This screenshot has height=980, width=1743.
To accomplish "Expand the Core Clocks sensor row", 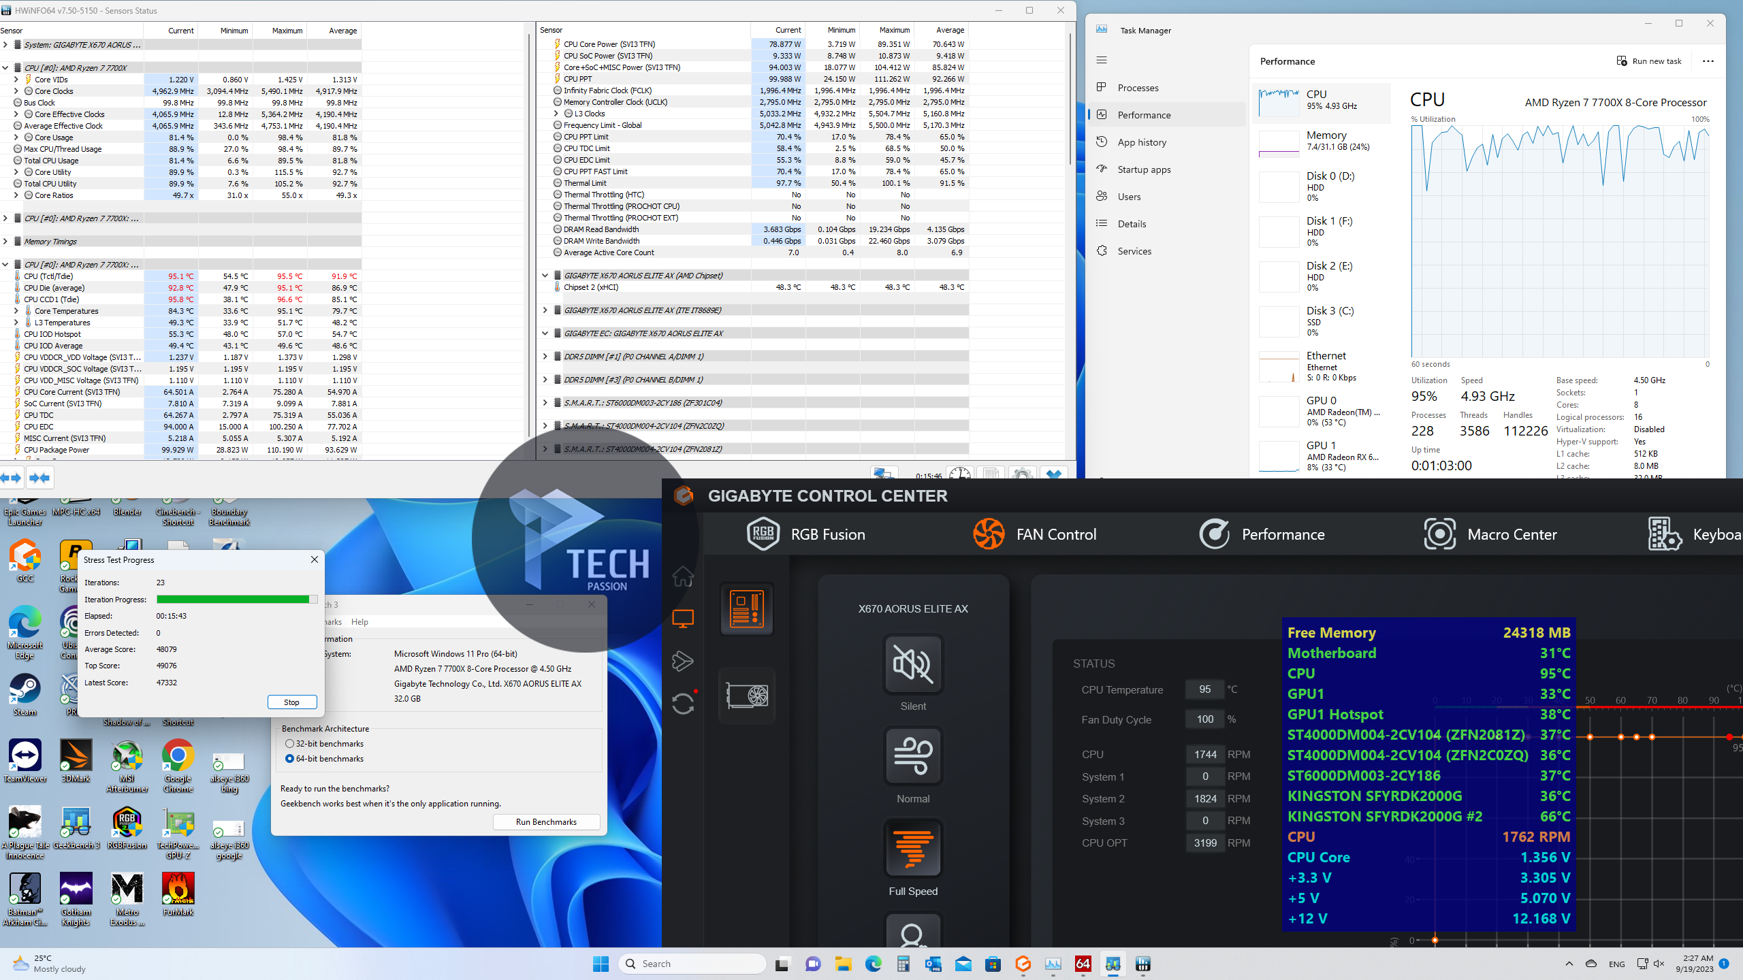I will point(16,91).
